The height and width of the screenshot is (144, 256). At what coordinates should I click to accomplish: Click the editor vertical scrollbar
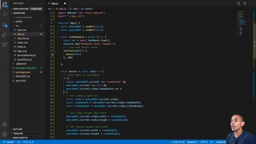pyautogui.click(x=255, y=41)
